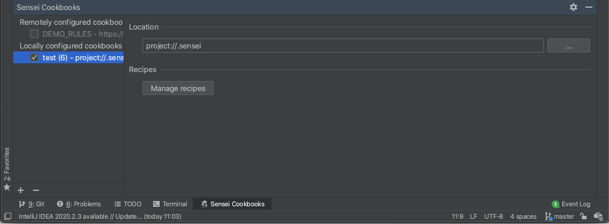Browse location with the ellipsis button

[x=569, y=46]
